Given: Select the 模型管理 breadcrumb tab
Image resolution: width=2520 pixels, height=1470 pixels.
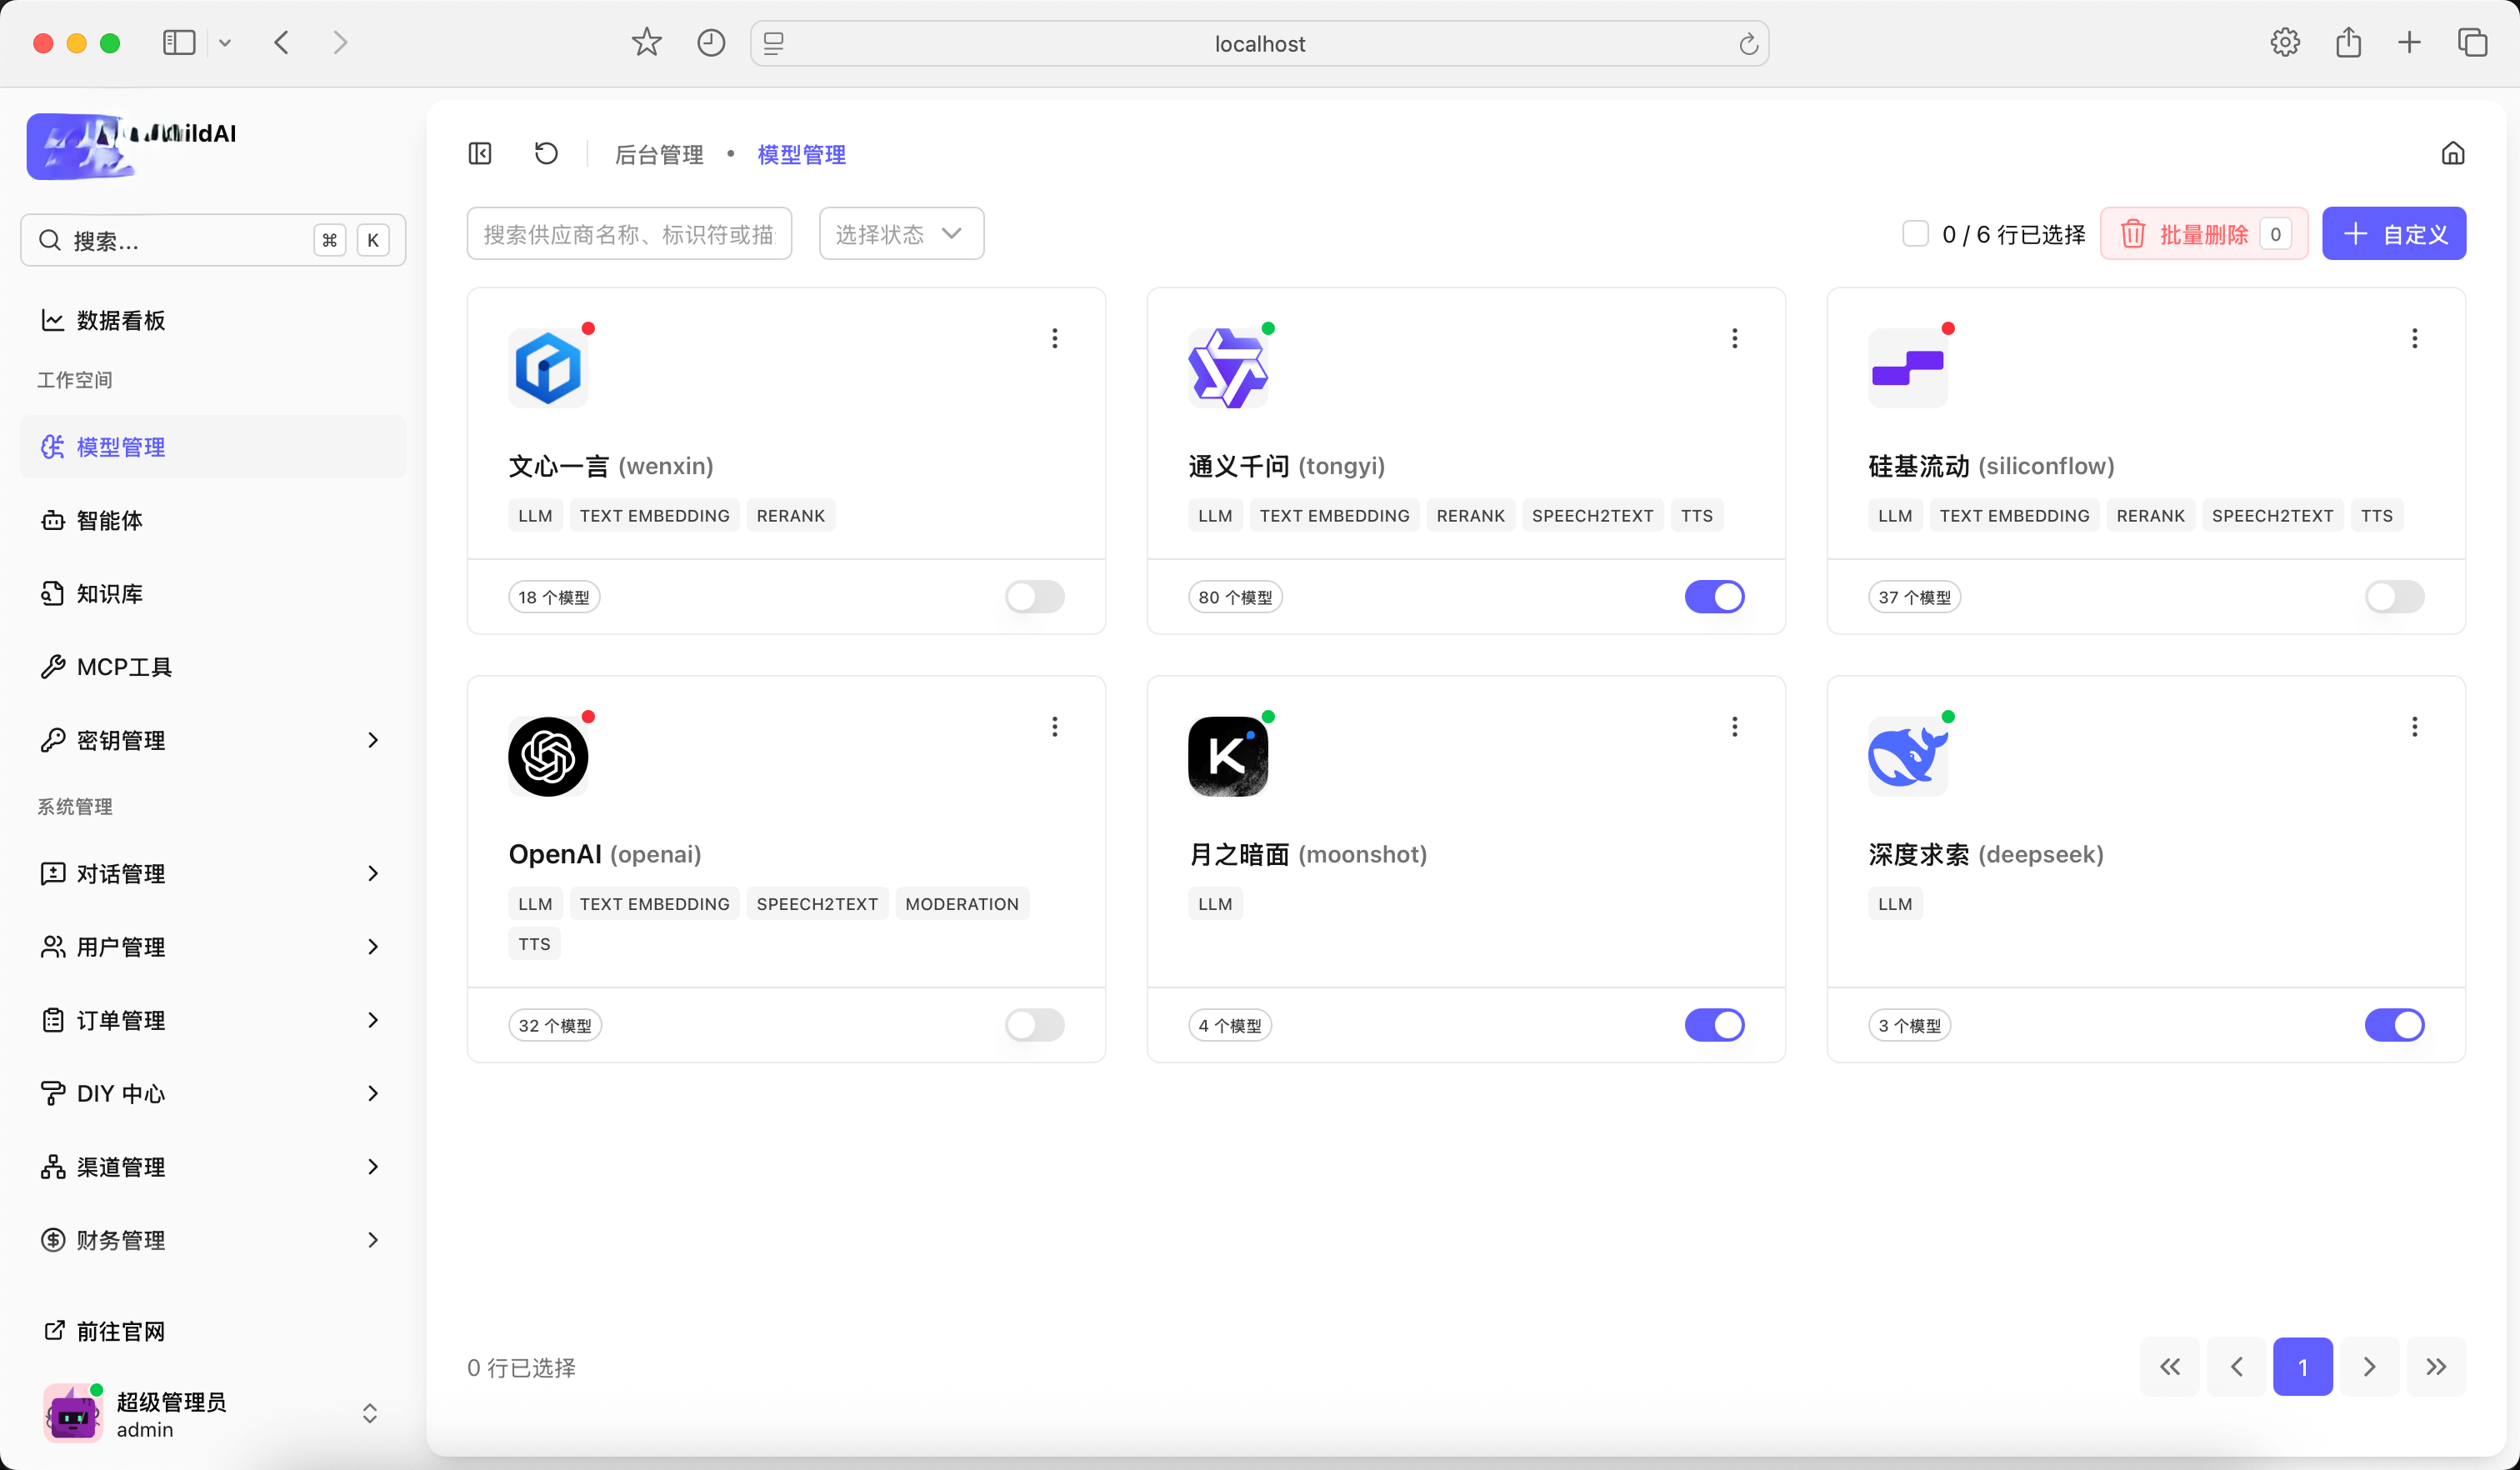Looking at the screenshot, I should pos(800,154).
